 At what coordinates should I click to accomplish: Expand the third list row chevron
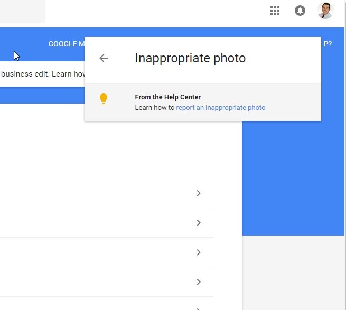click(x=199, y=252)
